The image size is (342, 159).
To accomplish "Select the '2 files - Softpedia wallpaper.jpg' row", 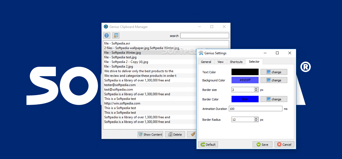I will pyautogui.click(x=150, y=48).
